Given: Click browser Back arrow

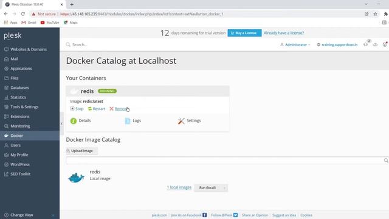Looking at the screenshot, I should (x=5, y=14).
